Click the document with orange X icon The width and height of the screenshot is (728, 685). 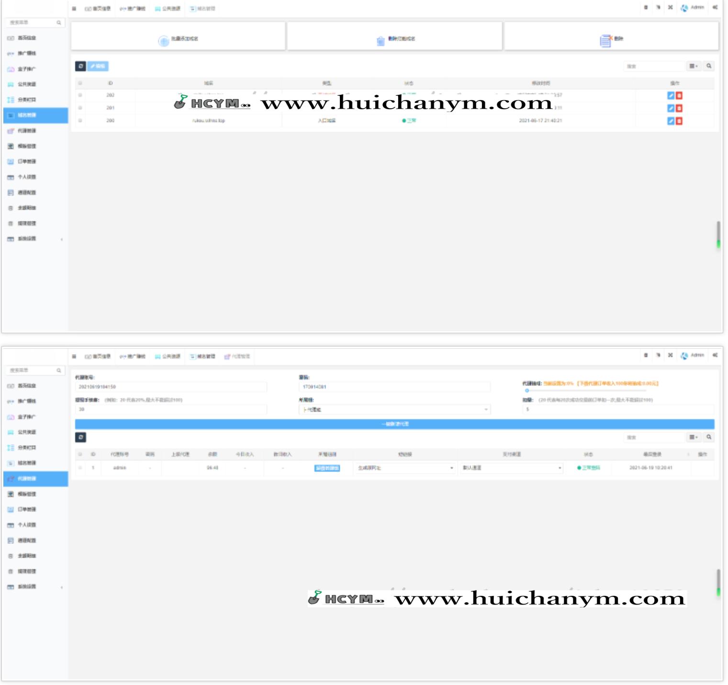tap(605, 41)
